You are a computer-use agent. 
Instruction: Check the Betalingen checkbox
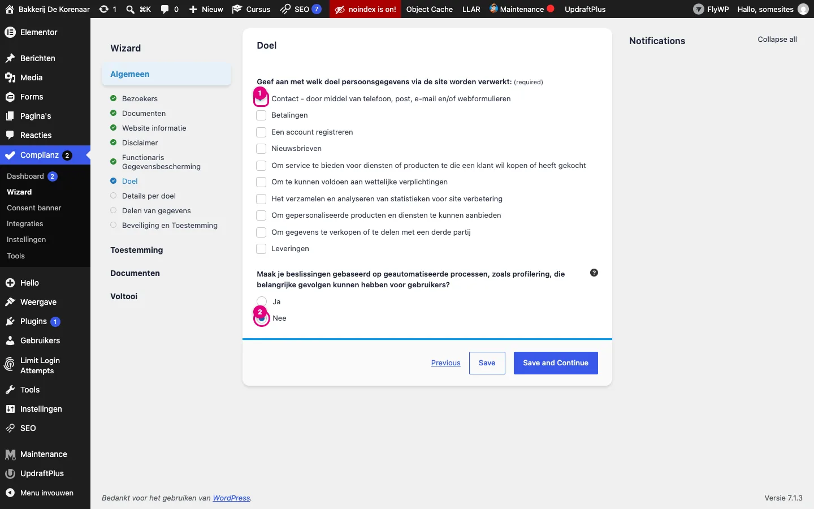coord(261,115)
